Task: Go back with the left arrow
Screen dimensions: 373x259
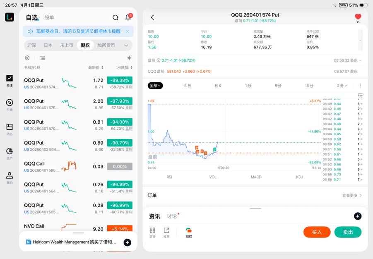Action: point(152,17)
